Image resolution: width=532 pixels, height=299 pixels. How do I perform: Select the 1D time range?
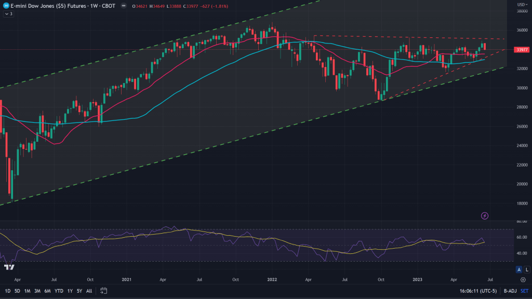pyautogui.click(x=8, y=291)
